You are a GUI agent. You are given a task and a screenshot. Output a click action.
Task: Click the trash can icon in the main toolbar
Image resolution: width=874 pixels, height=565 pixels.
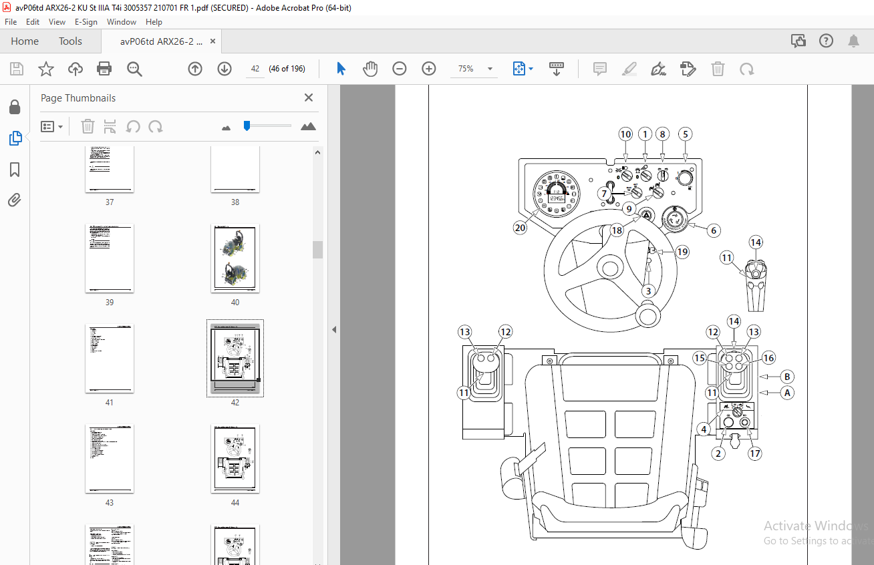tap(718, 69)
